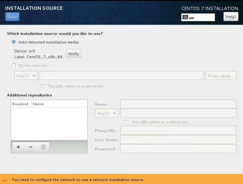Click the 'INSTALLATION SOURCE' title
The image size is (243, 184).
(x=34, y=8)
